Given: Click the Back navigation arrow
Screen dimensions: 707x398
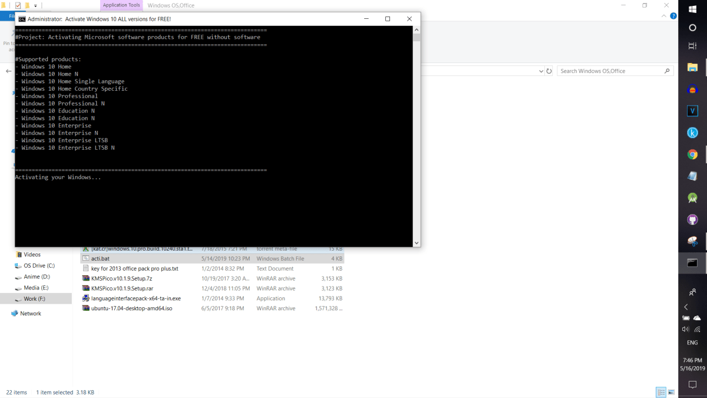Looking at the screenshot, I should tap(9, 70).
